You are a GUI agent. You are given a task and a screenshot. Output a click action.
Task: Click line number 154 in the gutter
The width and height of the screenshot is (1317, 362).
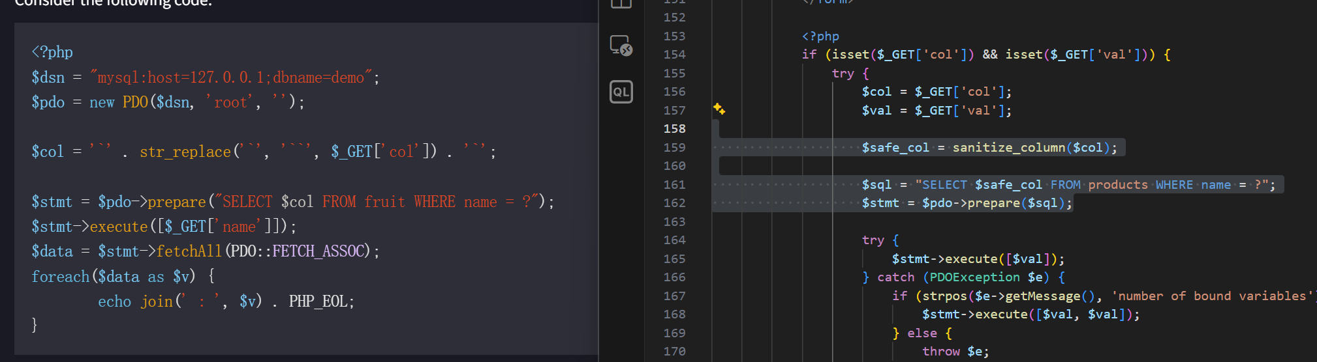674,55
